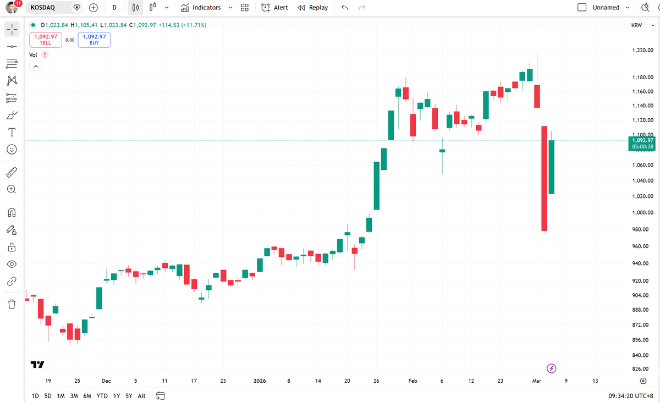Toggle the green market status dot
Image resolution: width=660 pixels, height=402 pixels.
point(34,25)
